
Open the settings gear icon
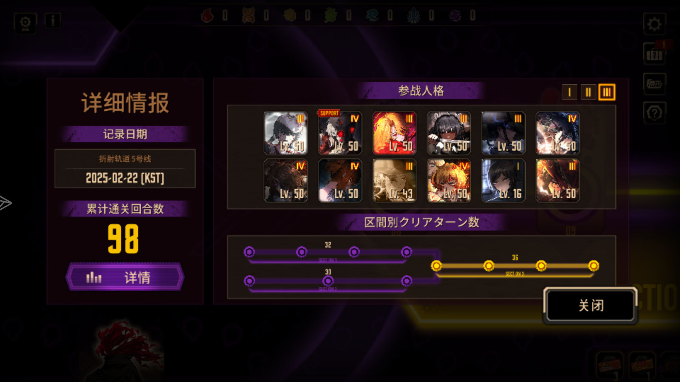tap(654, 24)
